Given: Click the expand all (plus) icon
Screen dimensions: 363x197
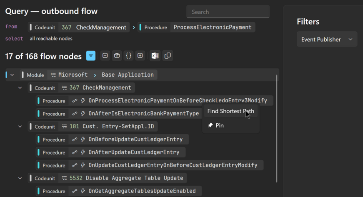Looking at the screenshot, I should (x=140, y=56).
